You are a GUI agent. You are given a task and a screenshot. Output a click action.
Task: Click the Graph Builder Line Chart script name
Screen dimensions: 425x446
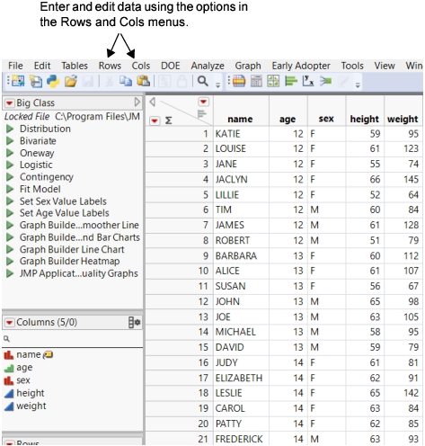(x=72, y=249)
